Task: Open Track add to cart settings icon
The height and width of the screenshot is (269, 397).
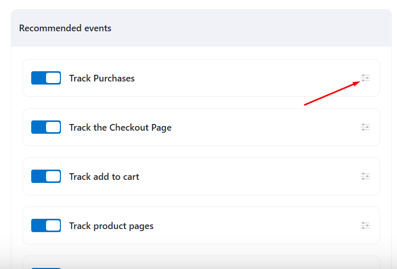Action: [x=365, y=176]
